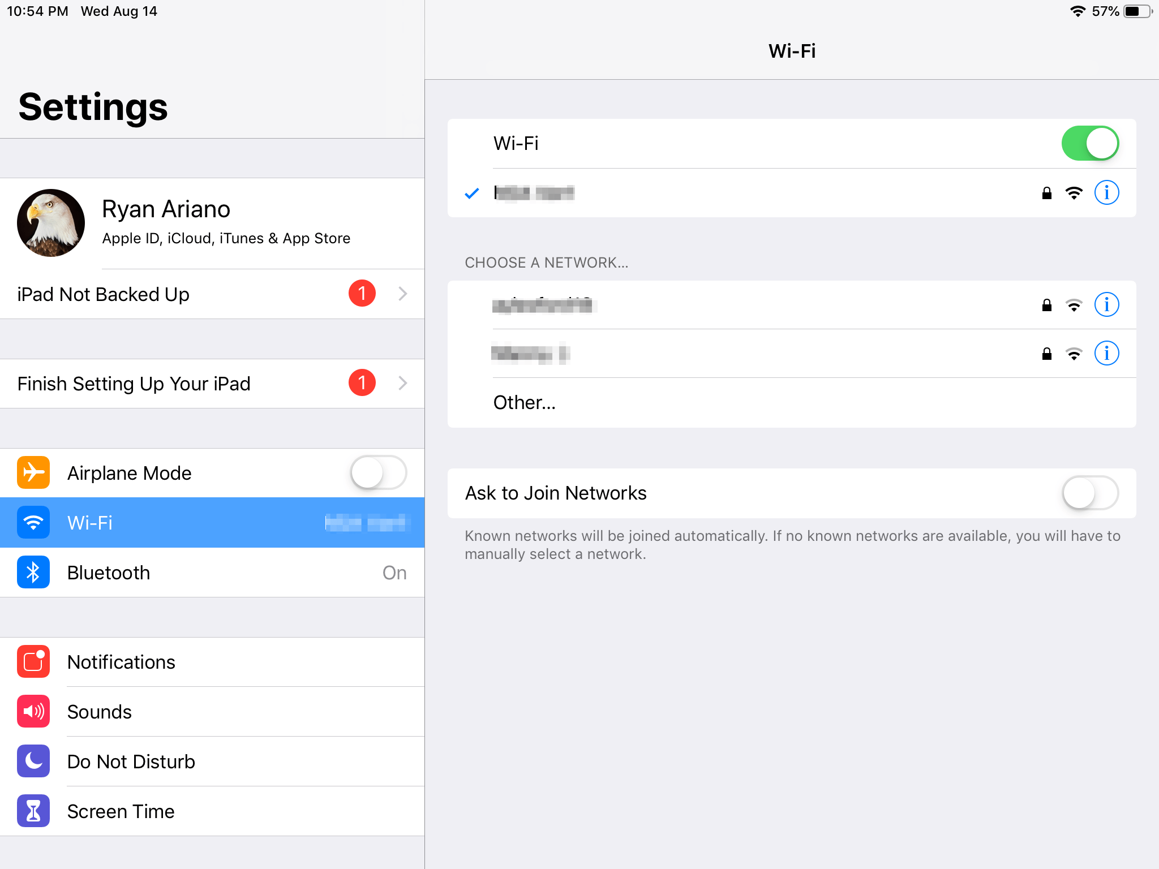The image size is (1159, 869).
Task: Open iPad Not Backed Up chevron
Action: click(402, 294)
